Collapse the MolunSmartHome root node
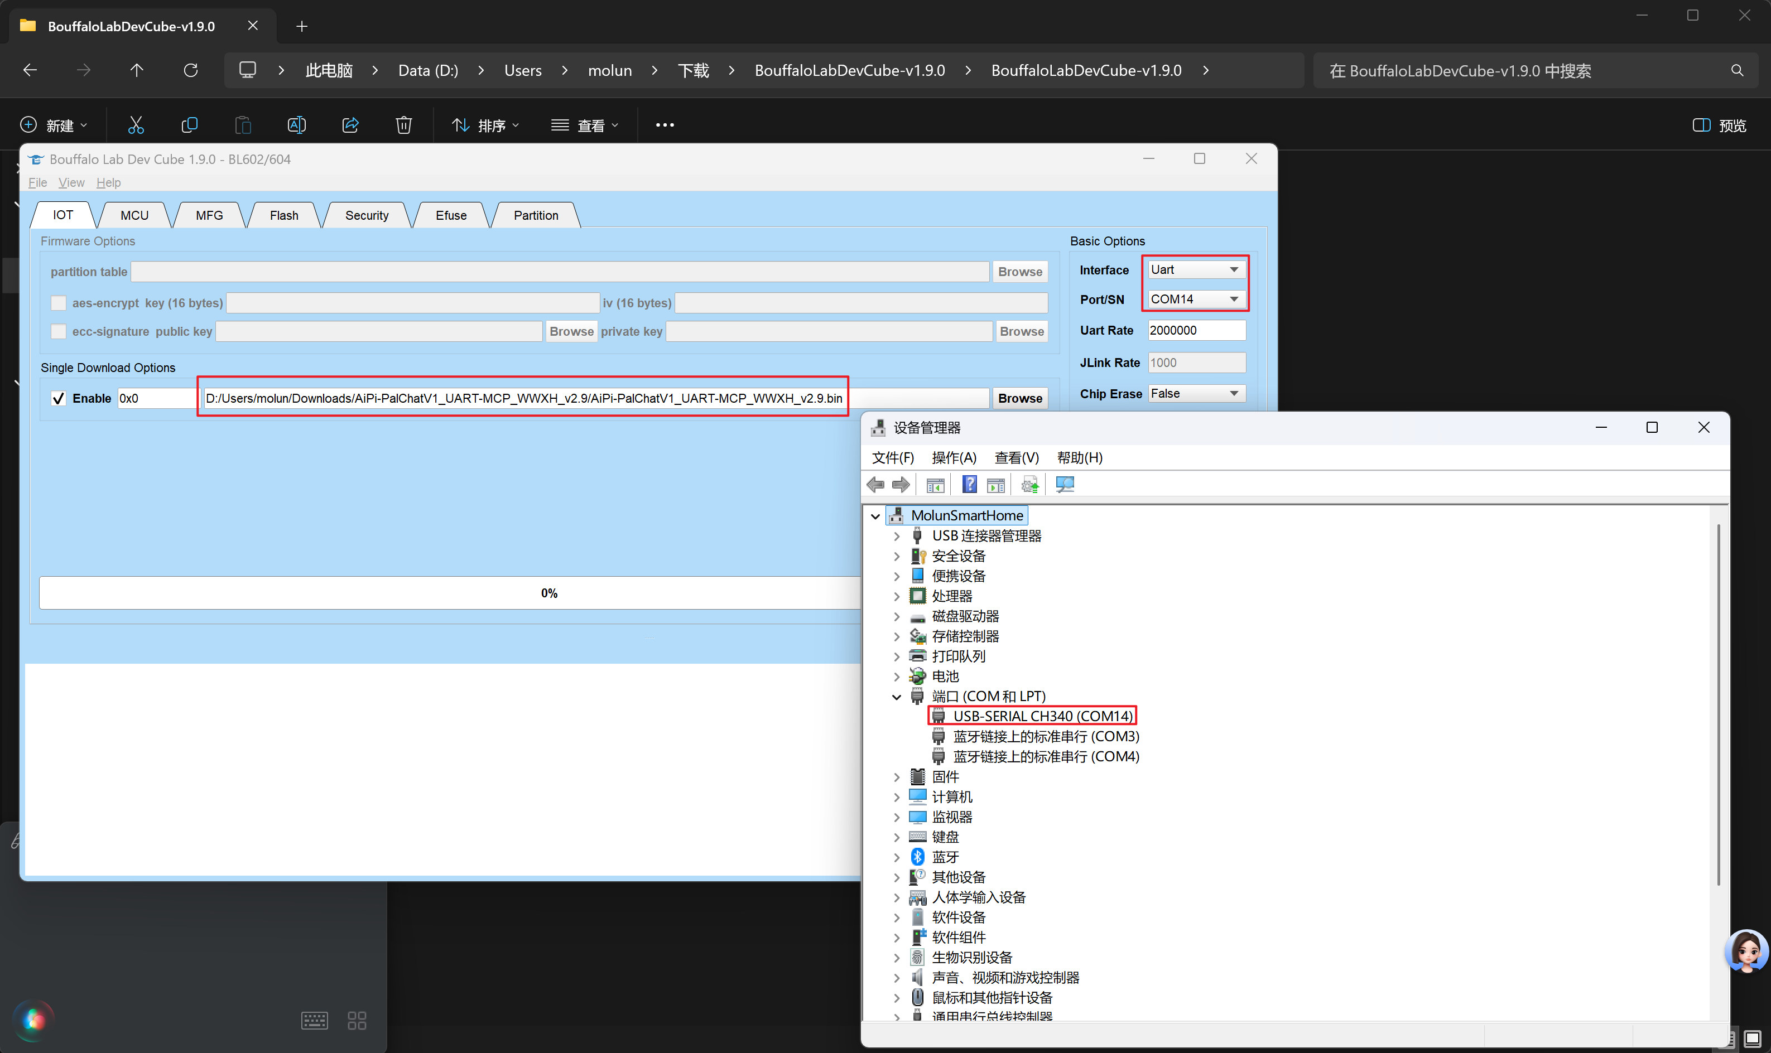The image size is (1771, 1053). (x=876, y=516)
